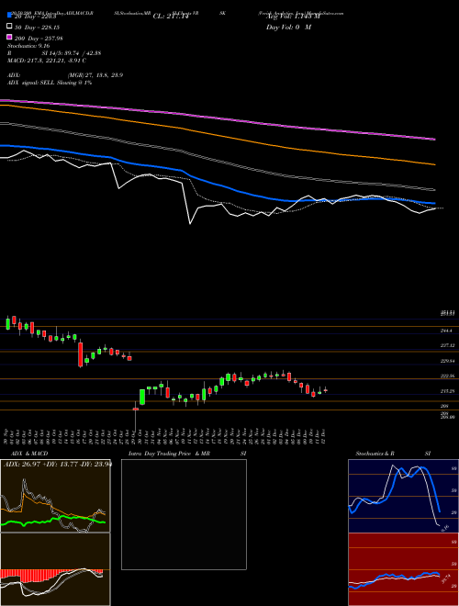Click the large green candle near 30 Oct
The height and width of the screenshot is (606, 459).
tap(142, 397)
